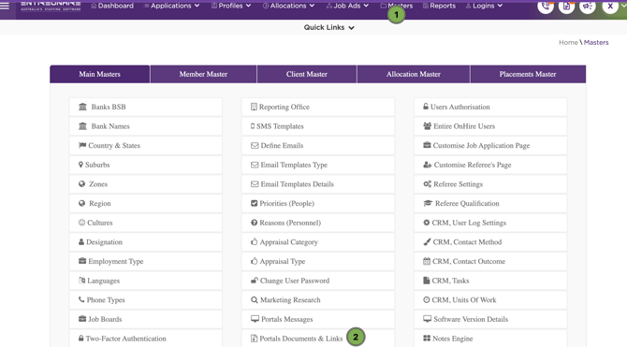This screenshot has height=347, width=627.
Task: Click the clock icon beside CRM, Units Of Work
Action: (426, 299)
